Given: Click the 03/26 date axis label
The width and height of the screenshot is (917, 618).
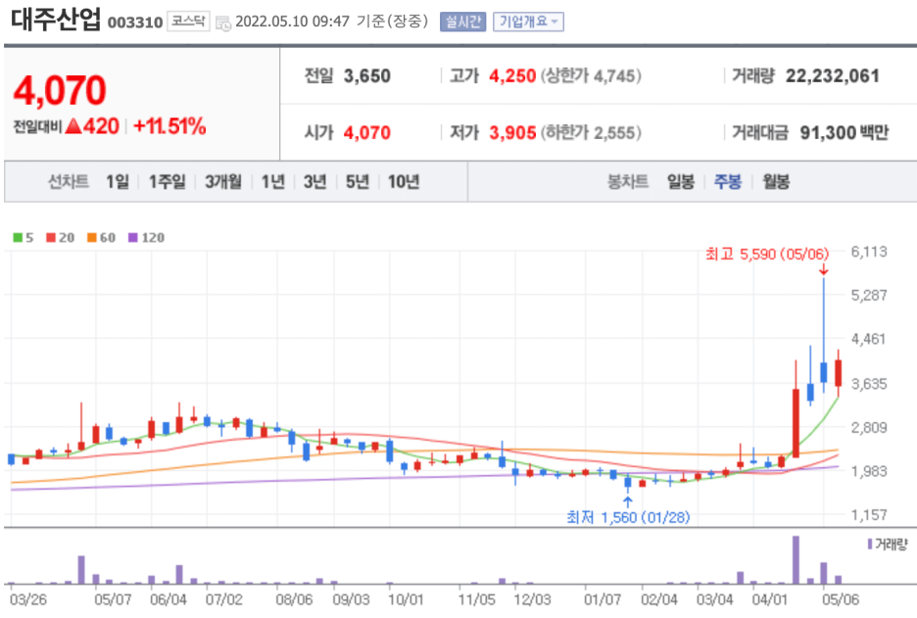Looking at the screenshot, I should pos(28,599).
